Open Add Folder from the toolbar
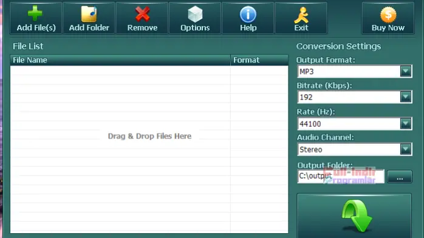 (x=89, y=18)
